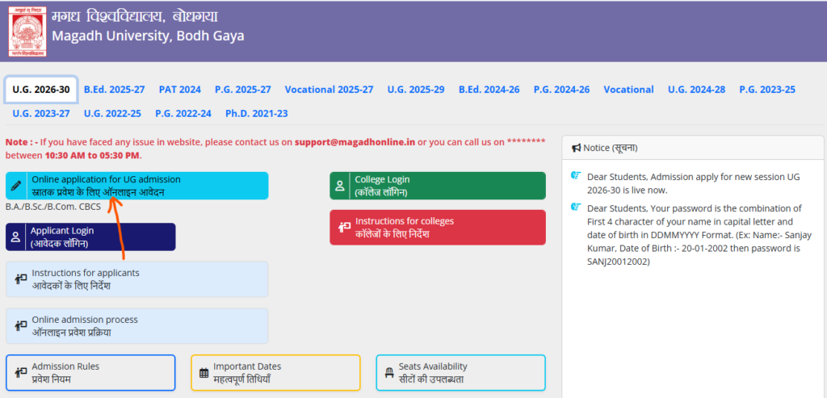The height and width of the screenshot is (398, 827).
Task: Click the Hindi university name heading
Action: click(135, 16)
